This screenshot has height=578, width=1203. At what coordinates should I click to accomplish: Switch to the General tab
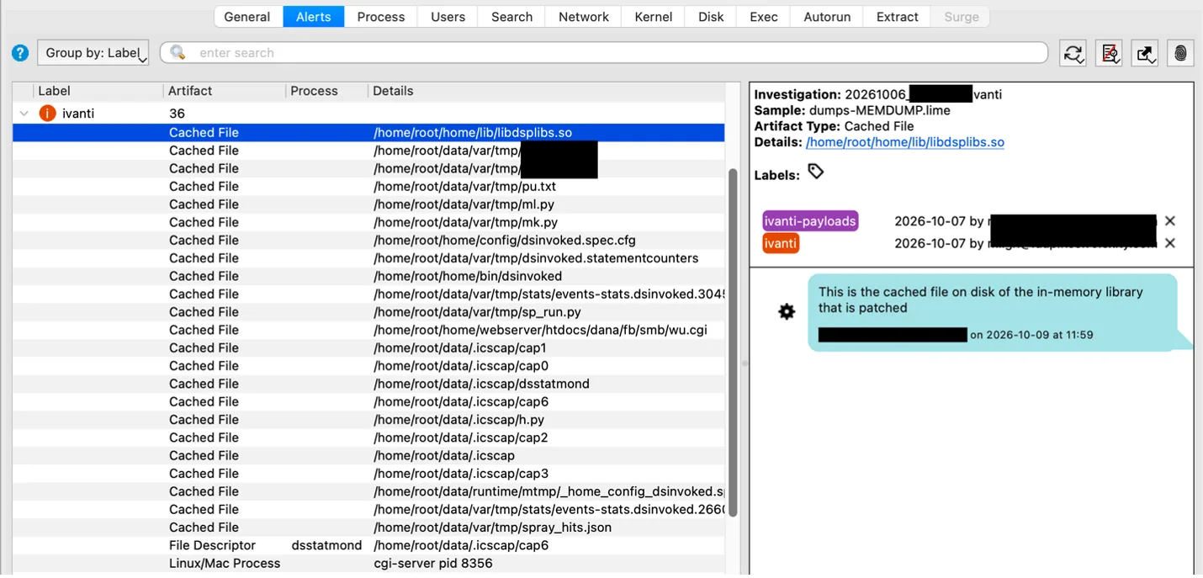pyautogui.click(x=247, y=17)
